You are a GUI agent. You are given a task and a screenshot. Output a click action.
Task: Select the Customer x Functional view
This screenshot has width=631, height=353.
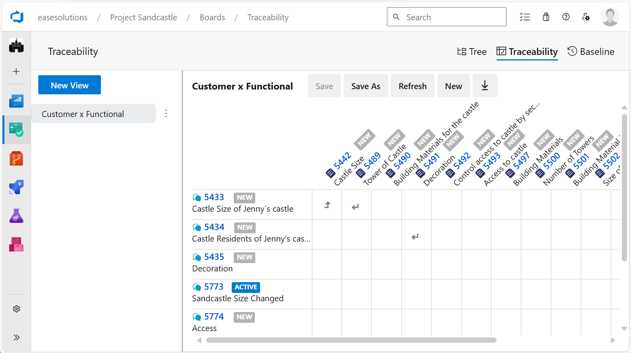tap(94, 113)
